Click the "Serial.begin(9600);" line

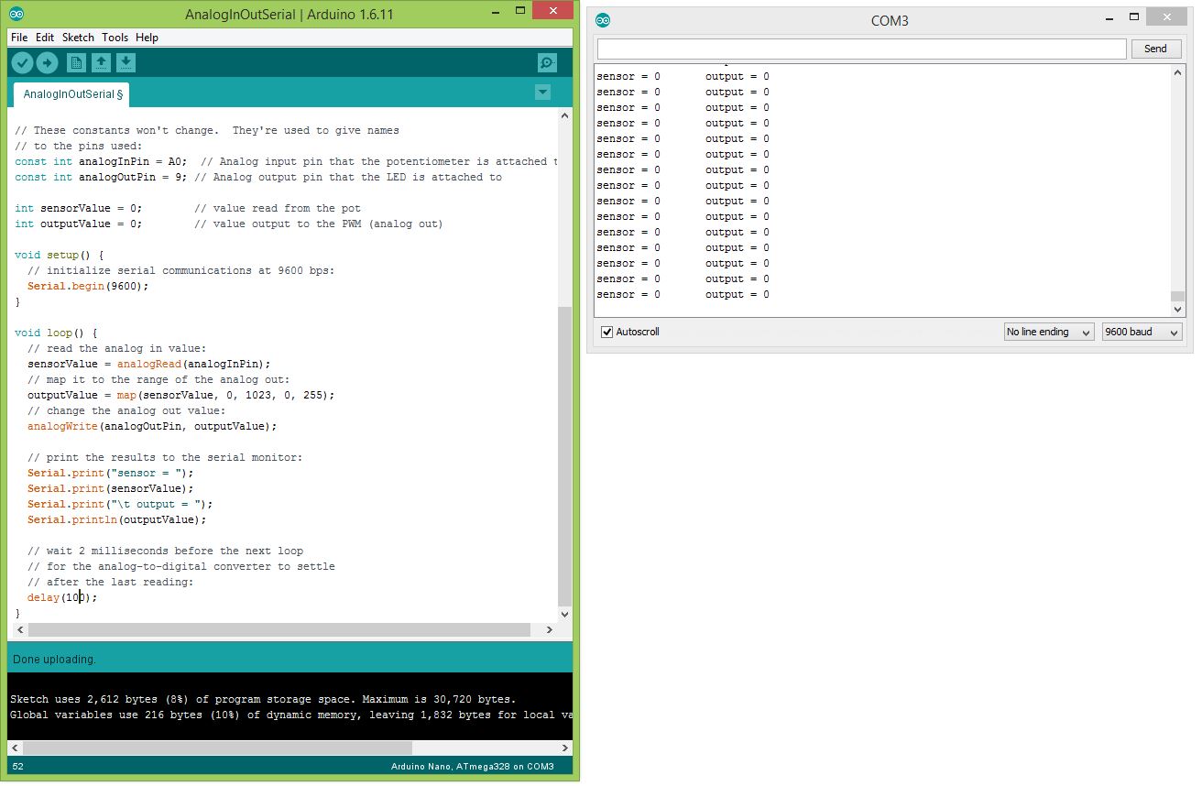pos(88,286)
